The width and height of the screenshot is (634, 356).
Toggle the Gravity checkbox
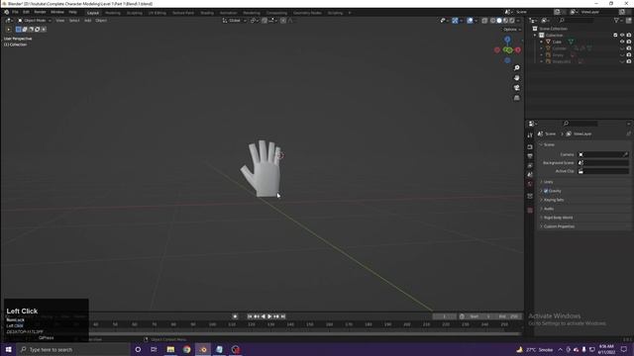(x=546, y=191)
